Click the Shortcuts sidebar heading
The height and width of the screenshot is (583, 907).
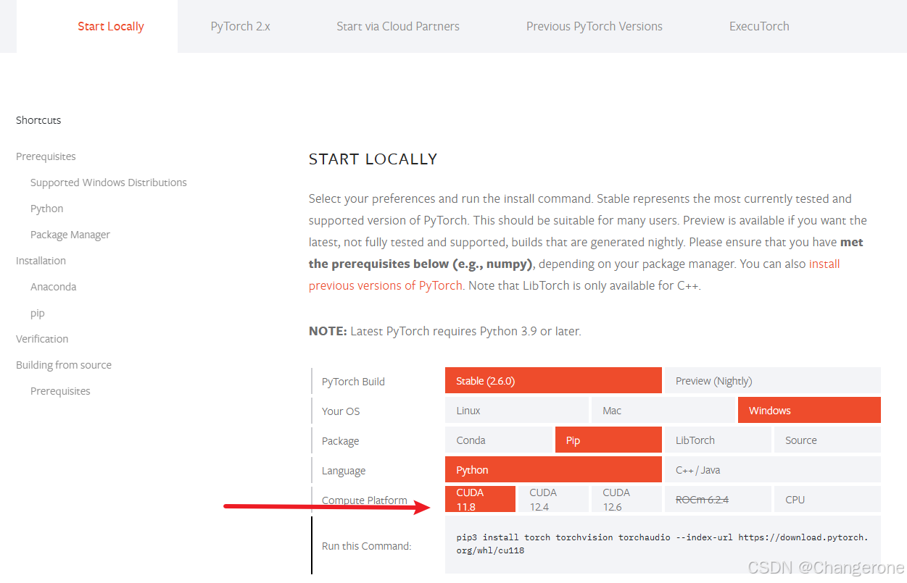38,120
